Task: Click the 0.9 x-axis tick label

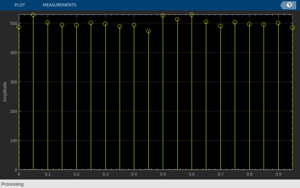Action: [x=278, y=174]
